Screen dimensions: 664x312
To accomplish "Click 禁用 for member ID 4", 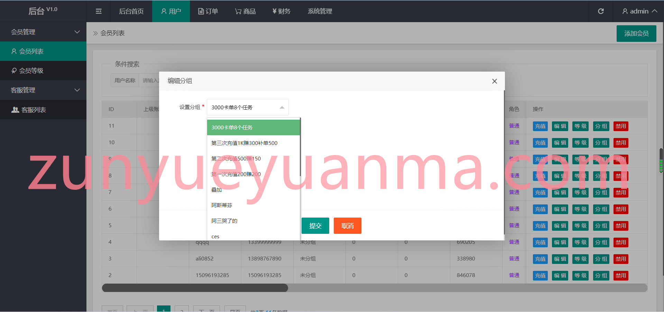I will tap(621, 242).
